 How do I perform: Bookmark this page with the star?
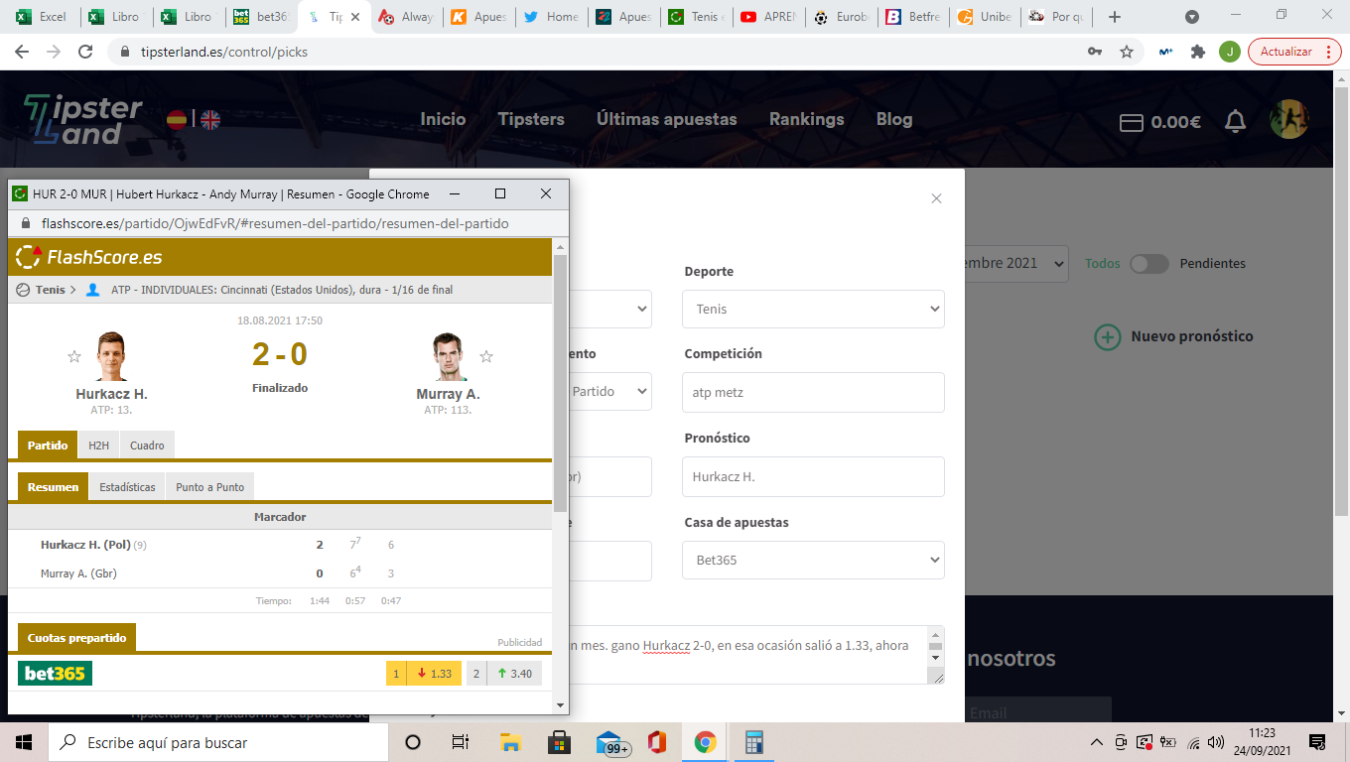click(x=1127, y=52)
